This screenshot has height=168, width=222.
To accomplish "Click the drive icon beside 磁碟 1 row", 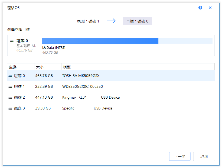I will tap(10, 87).
